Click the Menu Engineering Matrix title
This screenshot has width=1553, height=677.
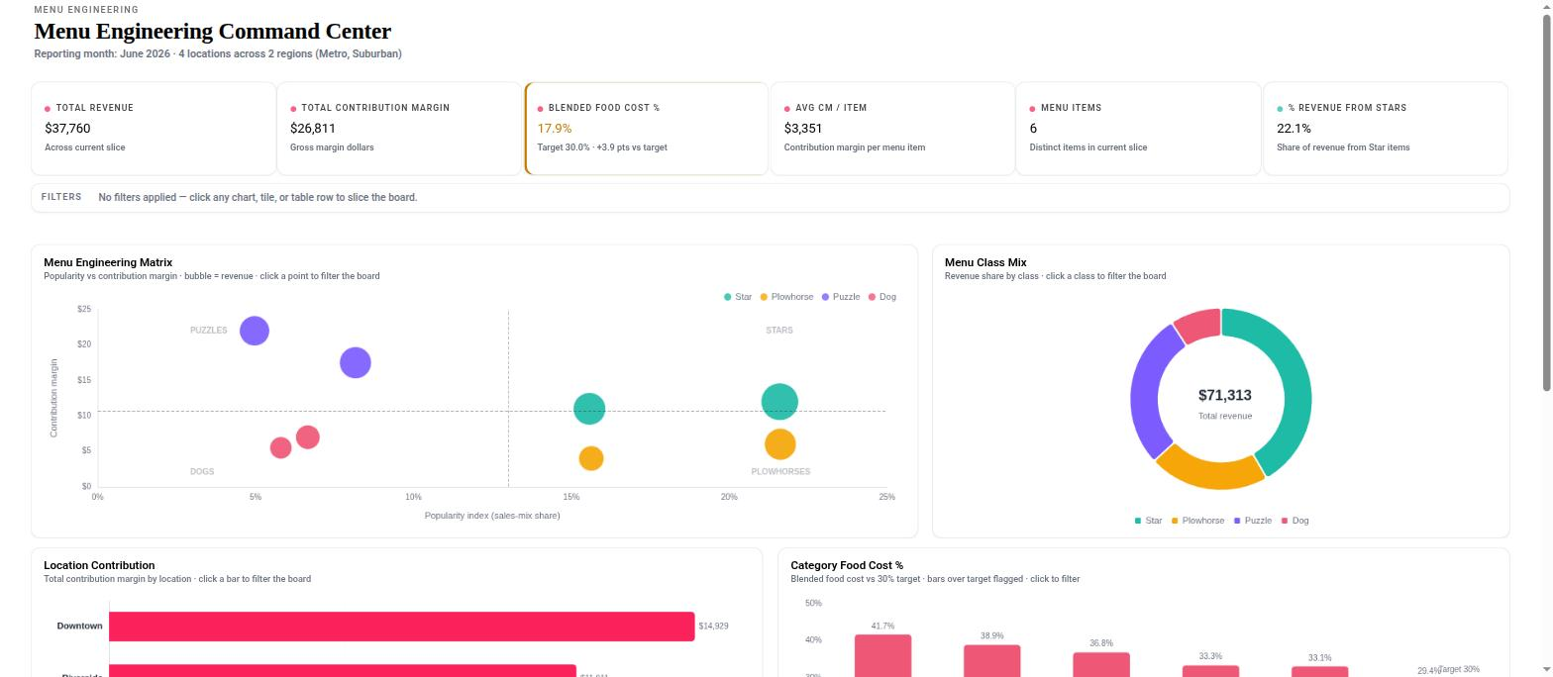108,262
